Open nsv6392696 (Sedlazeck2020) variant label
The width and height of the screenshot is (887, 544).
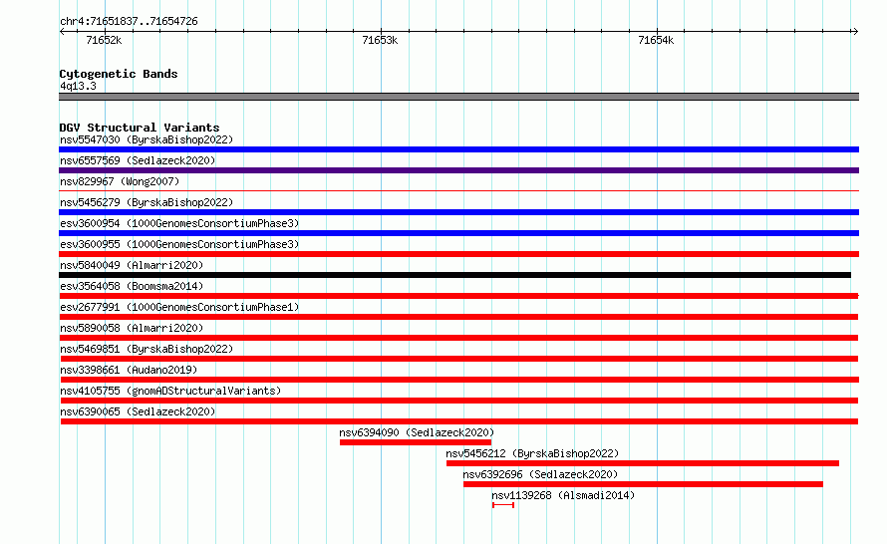tap(540, 474)
